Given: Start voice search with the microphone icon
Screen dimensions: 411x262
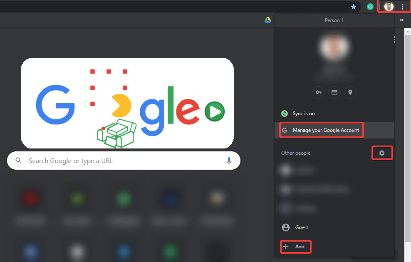Looking at the screenshot, I should 229,161.
